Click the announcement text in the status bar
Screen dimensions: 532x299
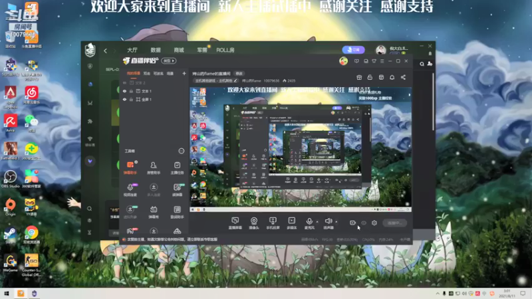(172, 239)
